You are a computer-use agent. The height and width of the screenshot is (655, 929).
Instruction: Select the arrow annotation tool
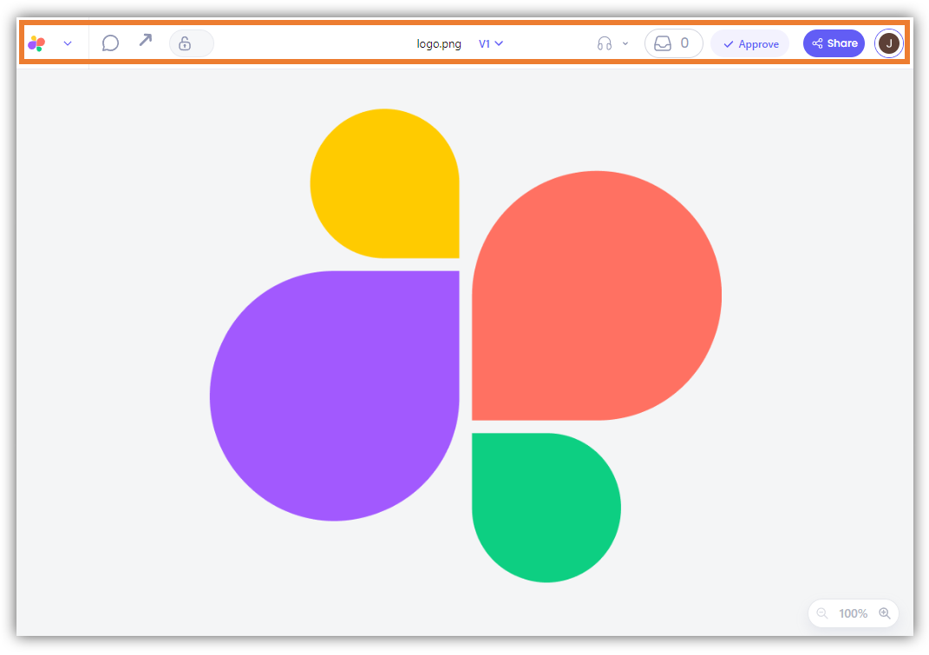pyautogui.click(x=145, y=40)
